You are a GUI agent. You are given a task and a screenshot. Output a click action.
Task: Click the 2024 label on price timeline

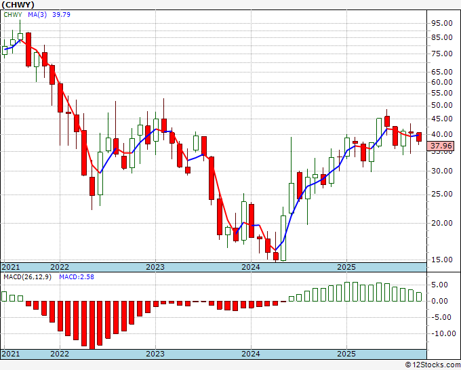[251, 267]
